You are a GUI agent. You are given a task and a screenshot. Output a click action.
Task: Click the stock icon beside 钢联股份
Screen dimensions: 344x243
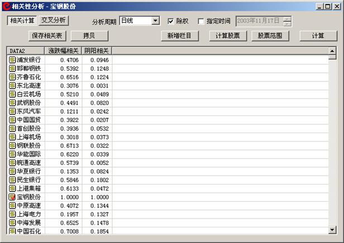tap(12, 145)
